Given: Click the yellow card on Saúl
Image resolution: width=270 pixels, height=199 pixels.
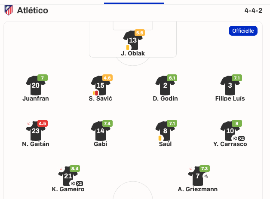Looking at the screenshot, I should tap(160, 138).
